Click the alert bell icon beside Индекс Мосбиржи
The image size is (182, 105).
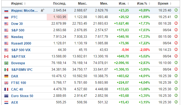pyautogui.click(x=43, y=10)
